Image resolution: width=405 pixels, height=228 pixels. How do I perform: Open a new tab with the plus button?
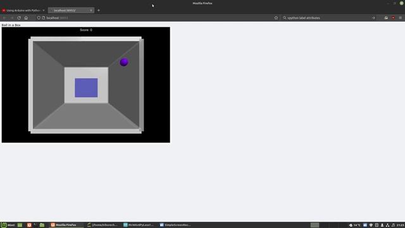[99, 10]
